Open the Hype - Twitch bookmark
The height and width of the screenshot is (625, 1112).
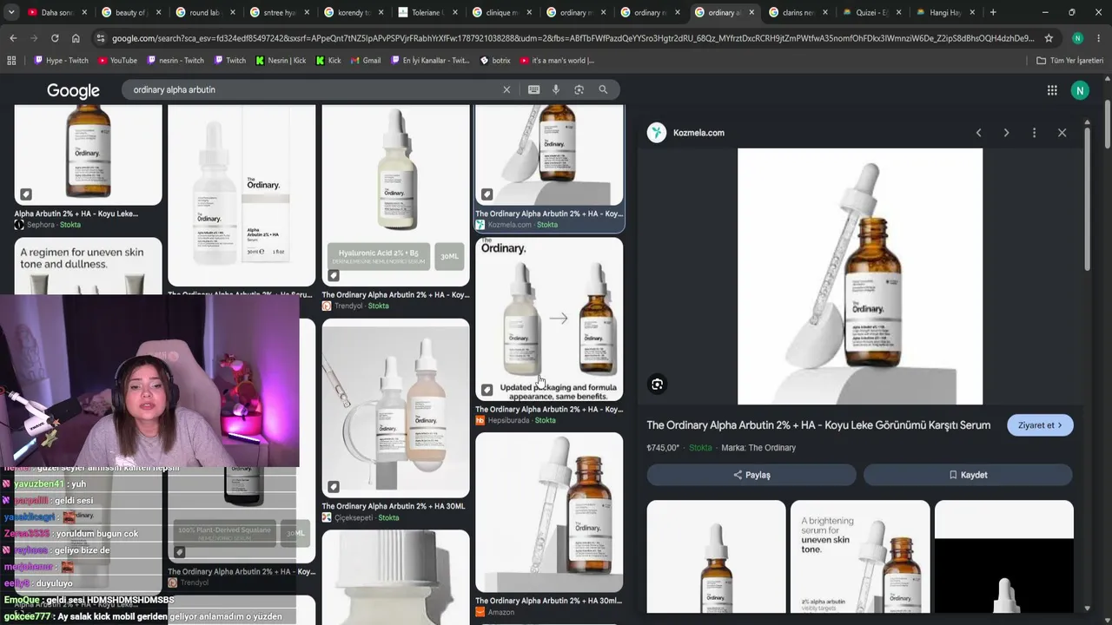pyautogui.click(x=61, y=61)
